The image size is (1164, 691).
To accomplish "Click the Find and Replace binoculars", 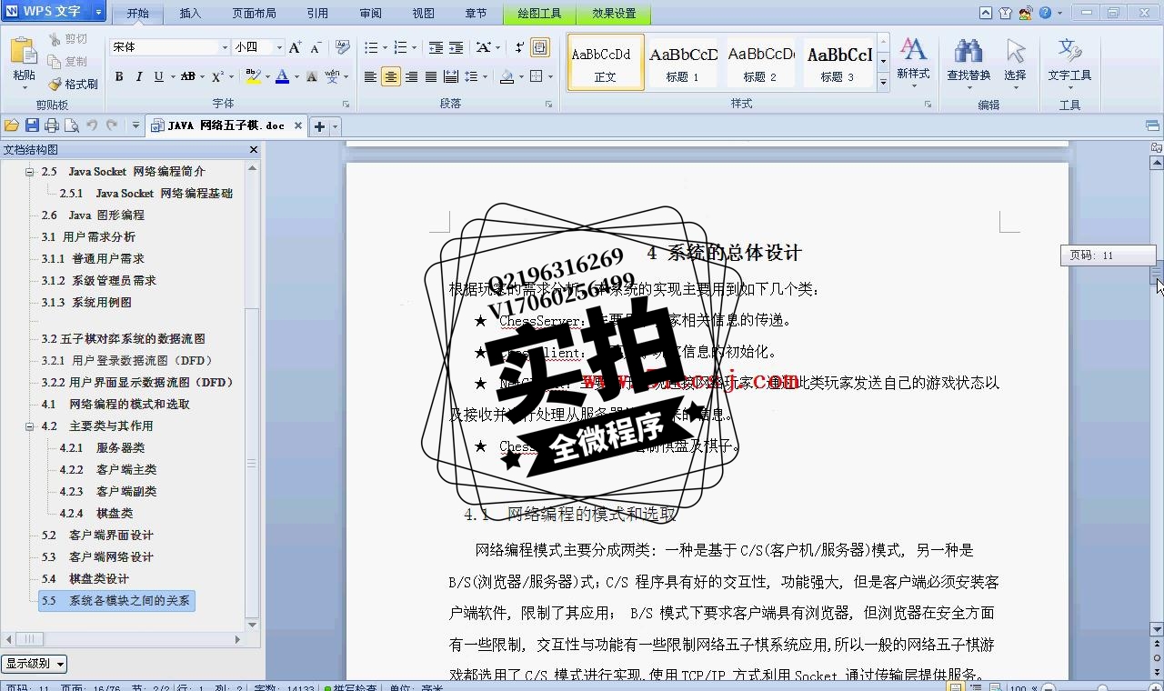I will point(968,52).
